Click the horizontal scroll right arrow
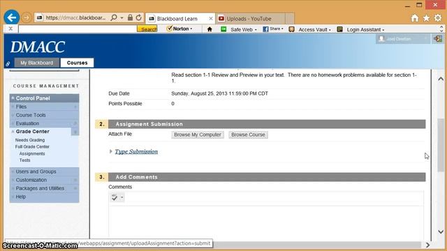The width and height of the screenshot is (447, 251). [x=427, y=245]
